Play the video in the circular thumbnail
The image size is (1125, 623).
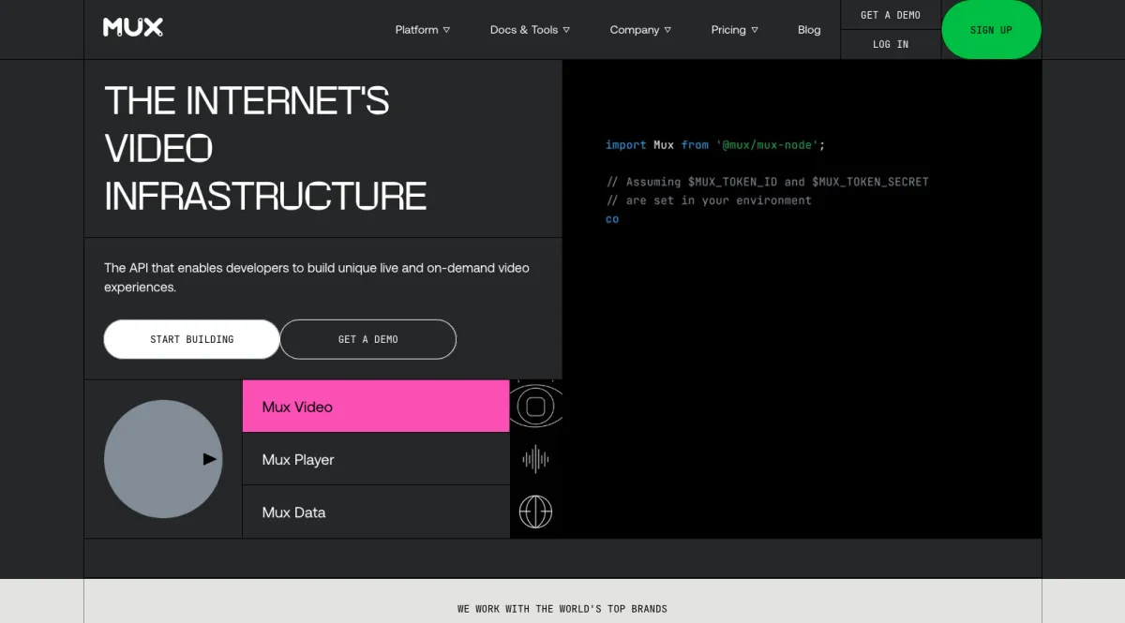[163, 459]
